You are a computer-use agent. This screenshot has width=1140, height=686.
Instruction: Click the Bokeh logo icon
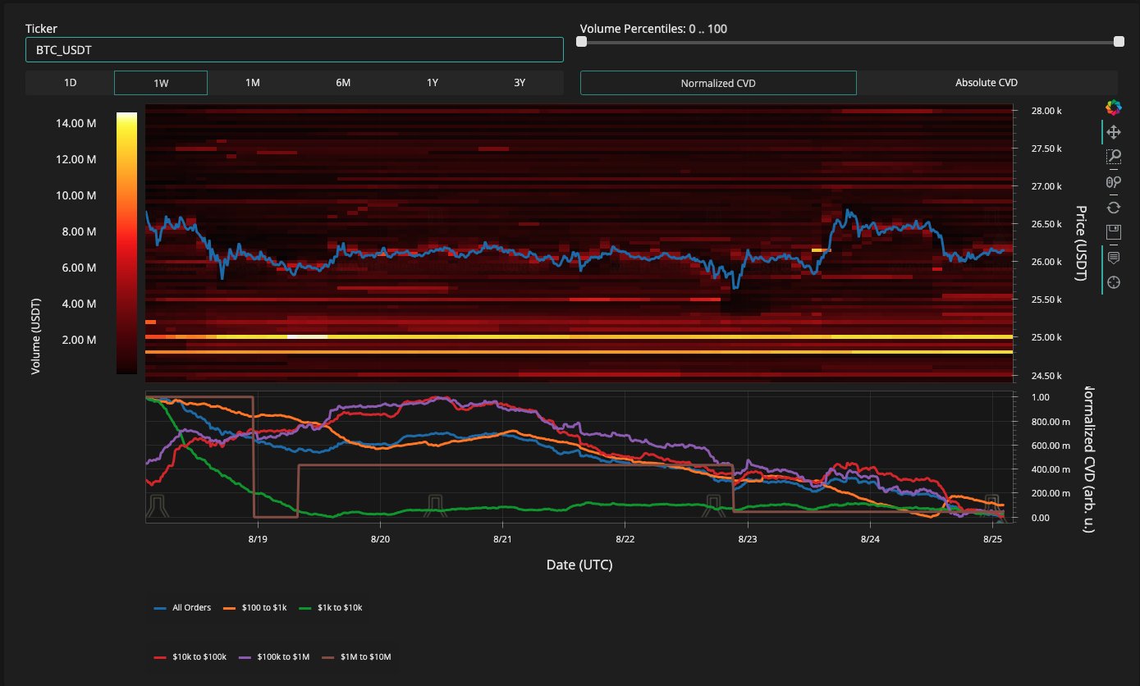point(1113,107)
